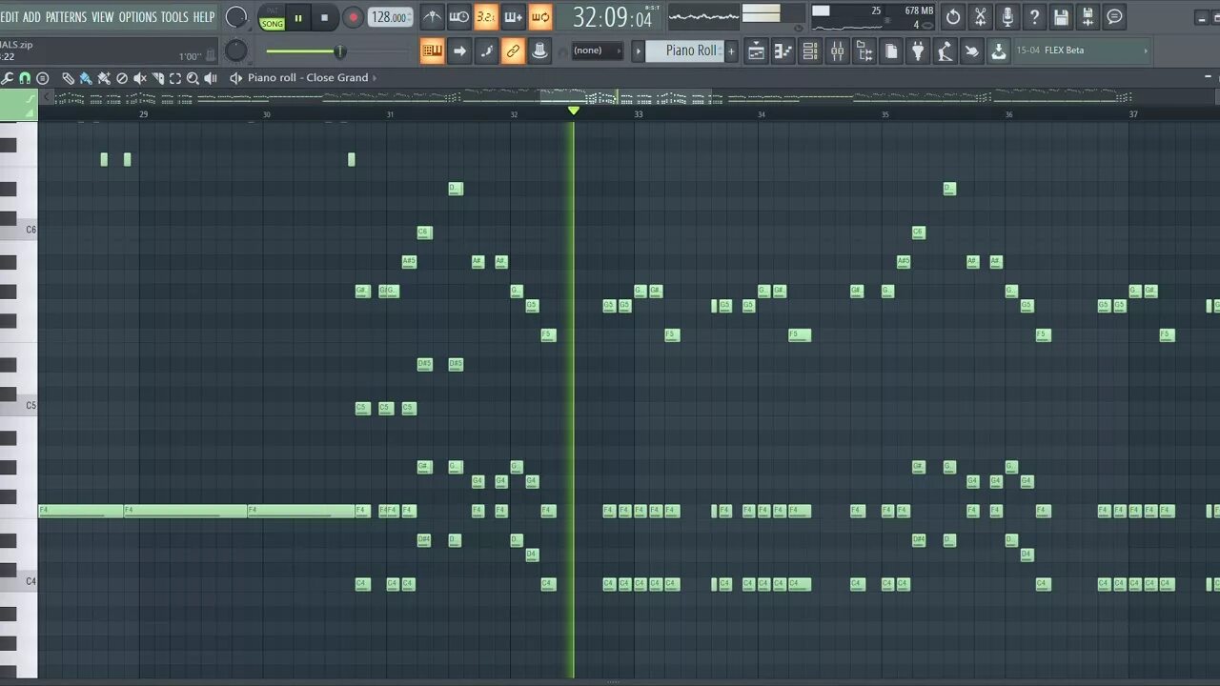The width and height of the screenshot is (1220, 686).
Task: Open the TOOLS menu
Action: [174, 17]
